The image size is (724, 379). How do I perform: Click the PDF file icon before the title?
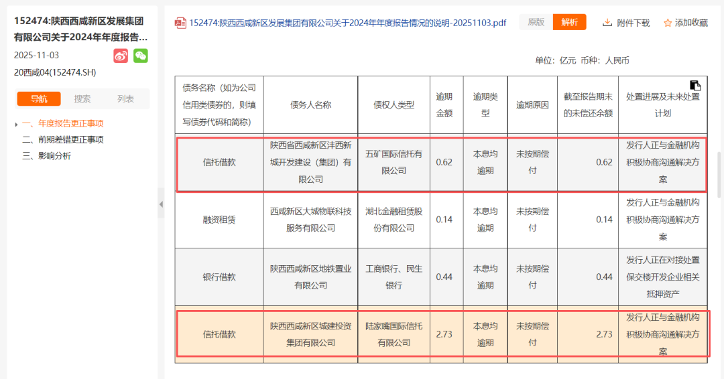180,23
